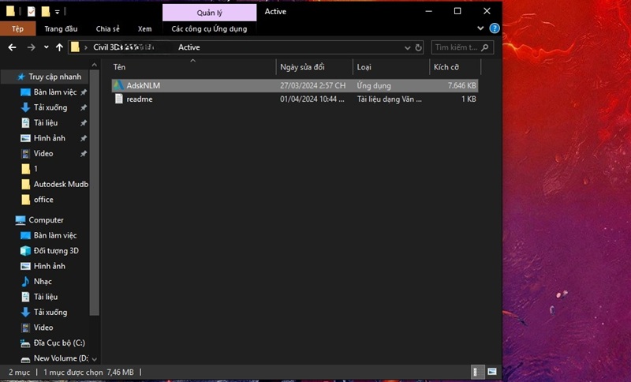Open recent locations dropdown arrow

tap(47, 47)
